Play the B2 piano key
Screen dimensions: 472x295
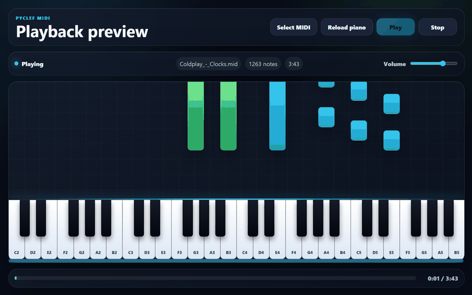pyautogui.click(x=114, y=248)
